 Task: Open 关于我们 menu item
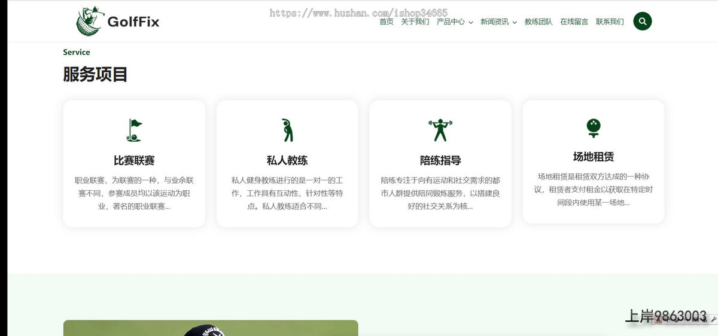415,22
